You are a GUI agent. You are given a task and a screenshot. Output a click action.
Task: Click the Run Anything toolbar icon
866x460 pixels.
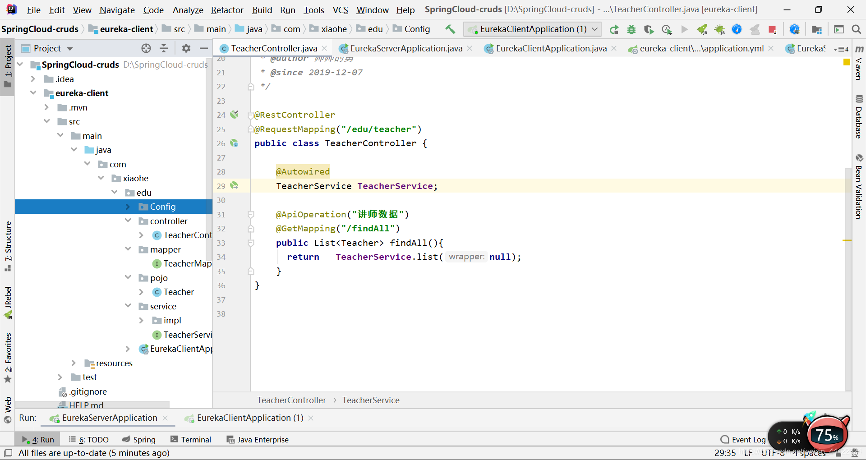pyautogui.click(x=839, y=29)
